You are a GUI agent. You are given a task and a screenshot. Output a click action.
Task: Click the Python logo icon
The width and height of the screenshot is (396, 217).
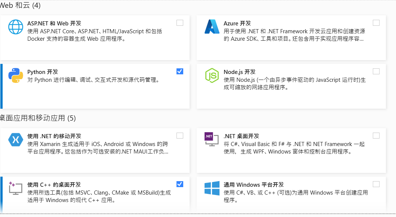coord(16,75)
